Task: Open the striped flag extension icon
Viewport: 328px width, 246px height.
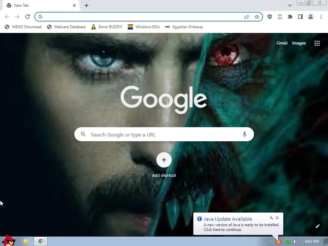Action: tap(280, 17)
